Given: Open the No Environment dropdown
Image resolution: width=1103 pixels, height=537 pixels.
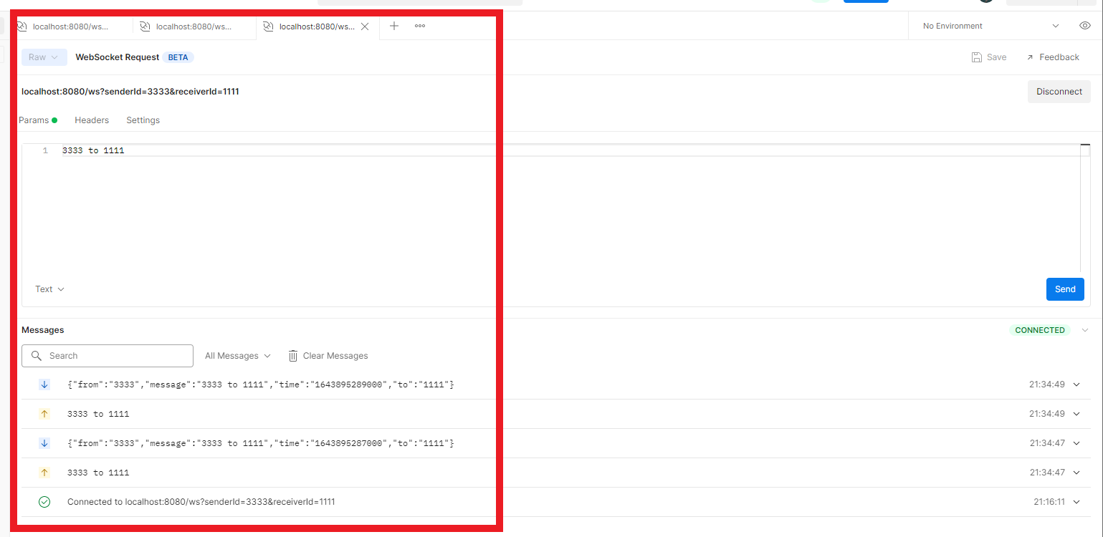Looking at the screenshot, I should pos(990,26).
